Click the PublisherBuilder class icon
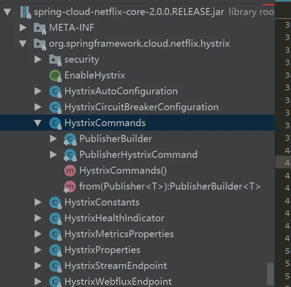The height and width of the screenshot is (287, 291). 70,139
